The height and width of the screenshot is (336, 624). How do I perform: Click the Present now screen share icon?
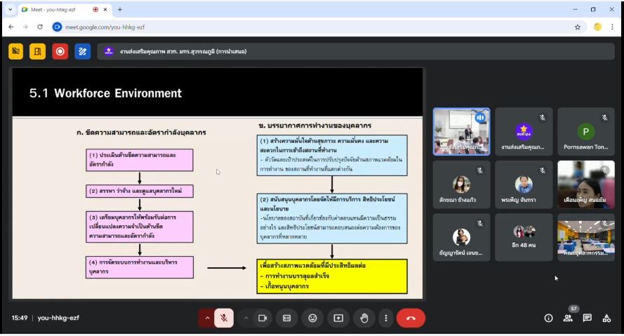click(338, 318)
